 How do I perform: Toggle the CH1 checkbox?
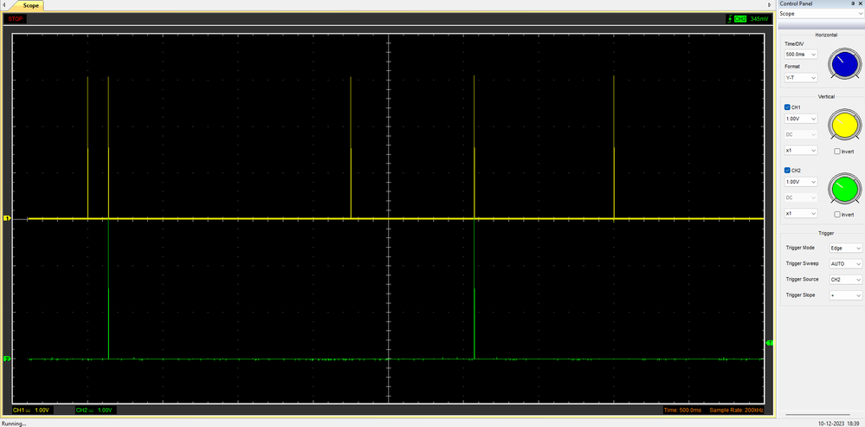point(787,107)
